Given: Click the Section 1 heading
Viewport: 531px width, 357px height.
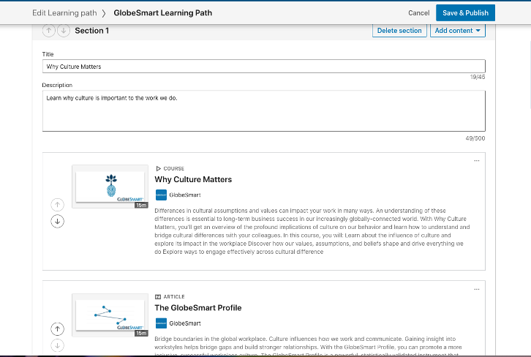Looking at the screenshot, I should pyautogui.click(x=91, y=31).
